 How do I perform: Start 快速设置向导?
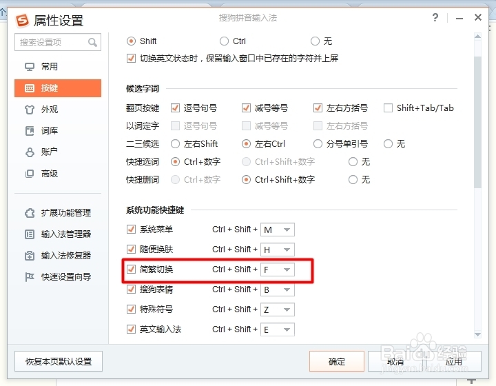(58, 277)
